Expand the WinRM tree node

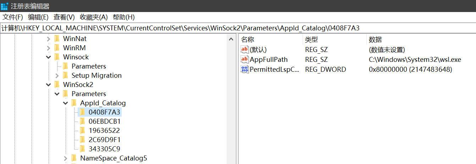click(x=49, y=48)
